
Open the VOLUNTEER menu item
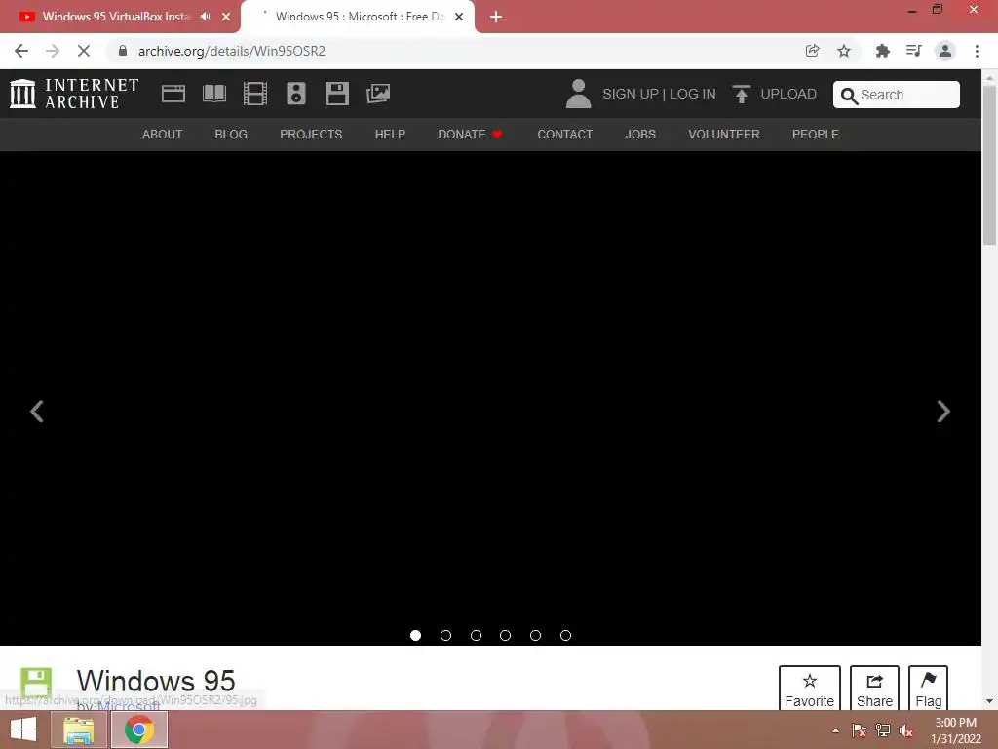tap(724, 135)
